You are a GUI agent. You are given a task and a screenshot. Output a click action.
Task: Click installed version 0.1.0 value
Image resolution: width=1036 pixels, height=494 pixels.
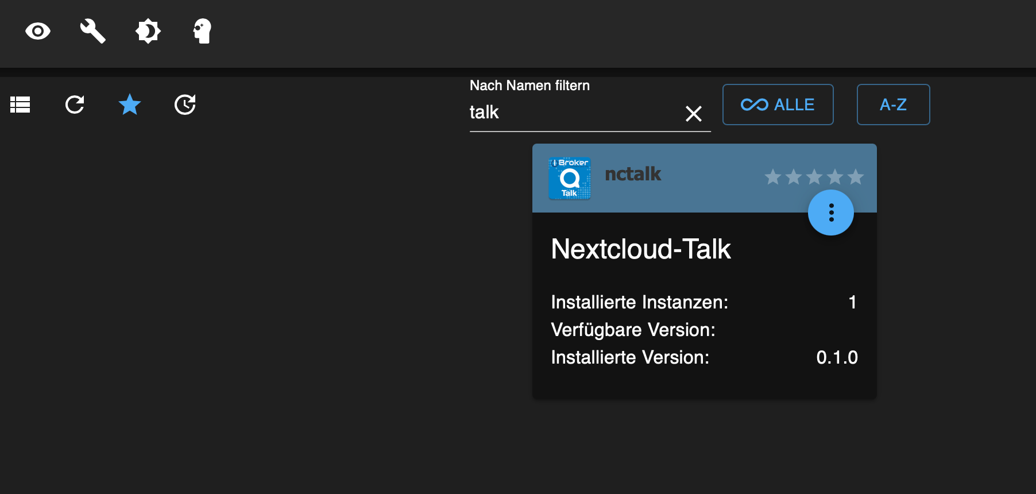tap(837, 357)
